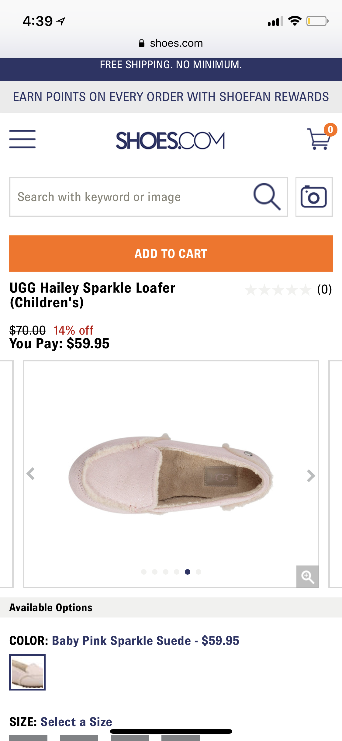Jump to the first image dot
Image resolution: width=342 pixels, height=741 pixels.
click(x=144, y=572)
